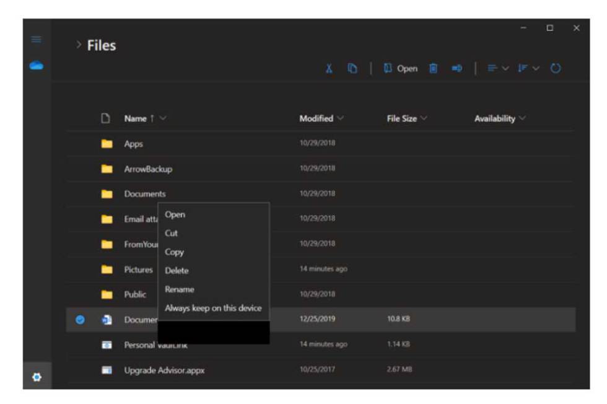Expand the Name column filter chevron

point(163,118)
